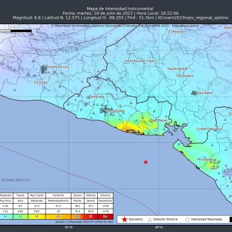Click the '90°W' longitude axis label
This screenshot has width=232, height=232.
coord(69,227)
